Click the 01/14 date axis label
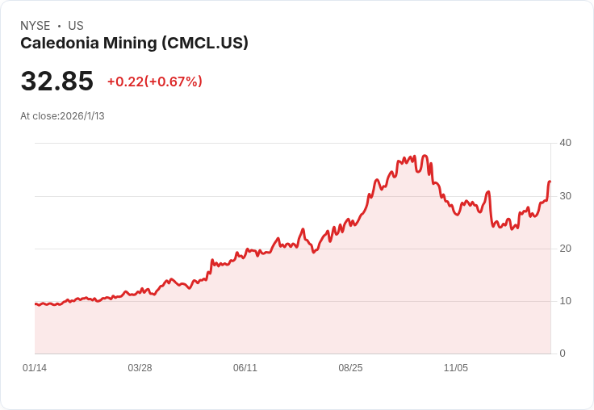 [x=35, y=368]
